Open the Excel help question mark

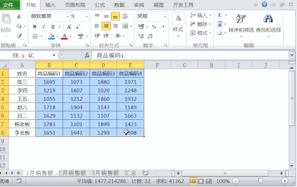(x=265, y=5)
